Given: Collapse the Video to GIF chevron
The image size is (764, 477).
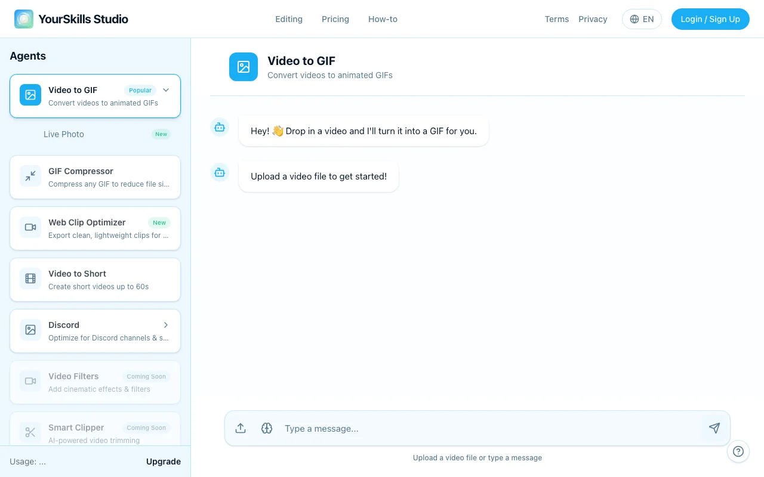Looking at the screenshot, I should (166, 90).
